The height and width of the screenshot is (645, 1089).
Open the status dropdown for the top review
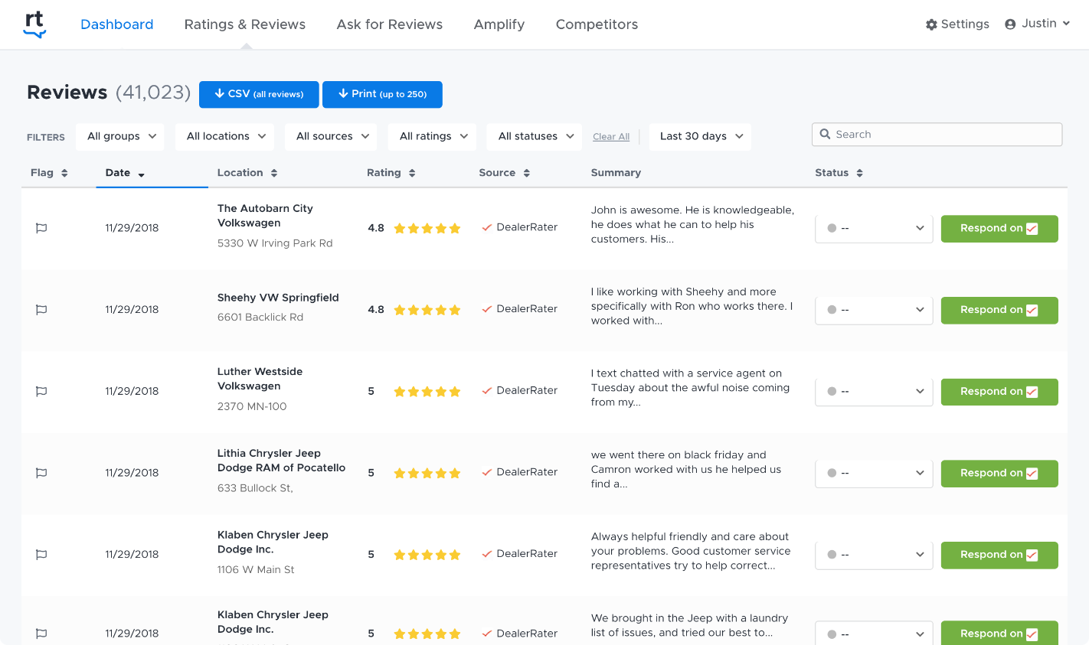873,228
